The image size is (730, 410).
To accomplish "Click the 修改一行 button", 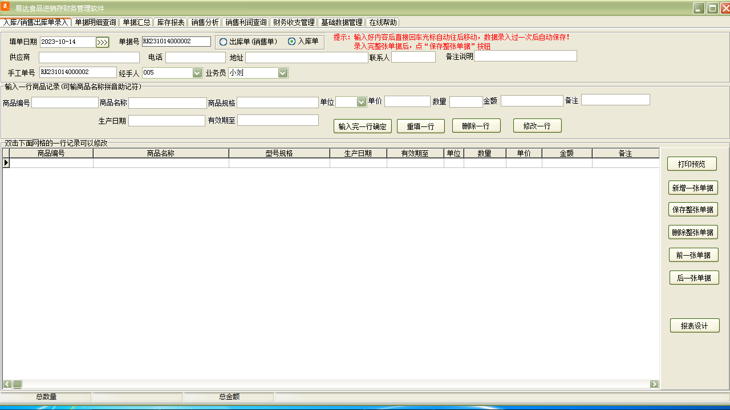I will [537, 126].
